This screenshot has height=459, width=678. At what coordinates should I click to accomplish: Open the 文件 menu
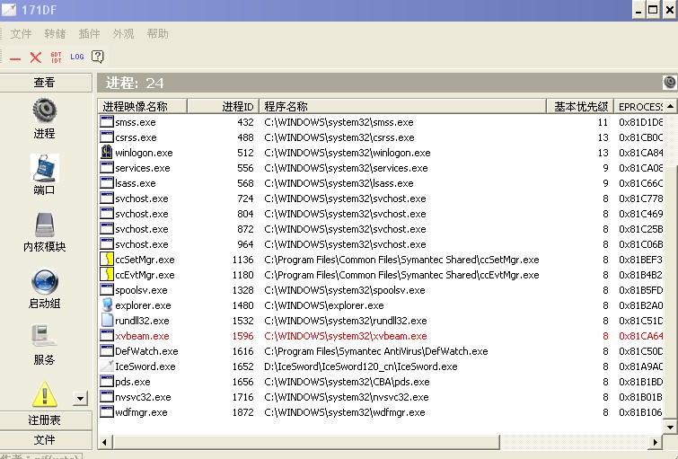click(x=21, y=34)
